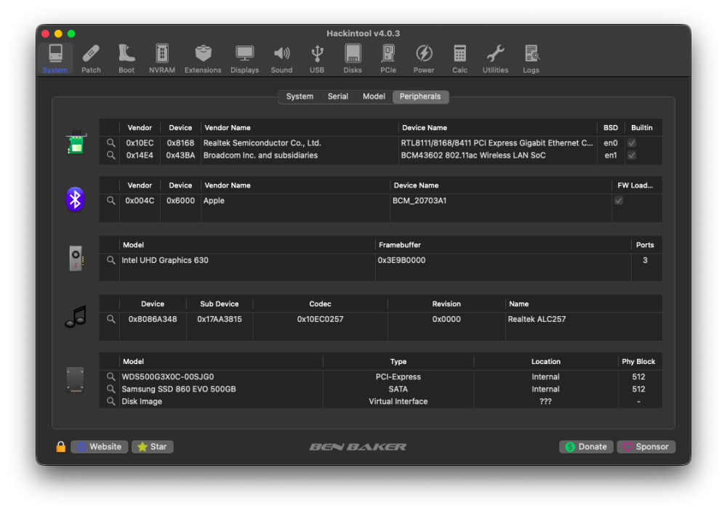This screenshot has width=727, height=513.
Task: Open the Extensions section
Action: 203,58
